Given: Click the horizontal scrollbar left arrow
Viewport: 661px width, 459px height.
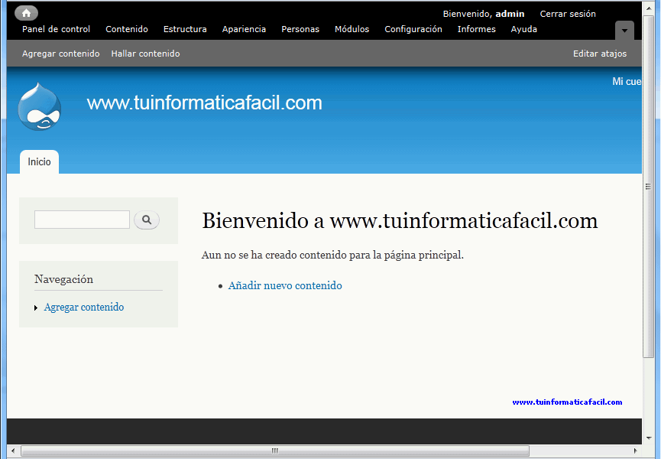Looking at the screenshot, I should (13, 451).
